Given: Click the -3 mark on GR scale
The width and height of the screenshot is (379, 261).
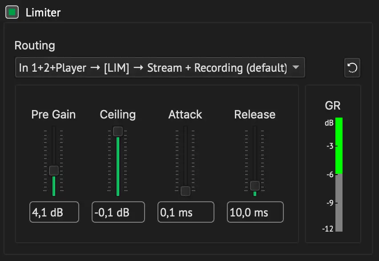Looking at the screenshot, I should 330,146.
